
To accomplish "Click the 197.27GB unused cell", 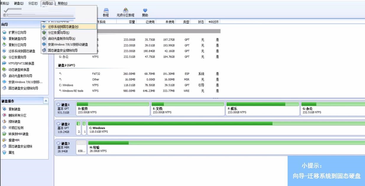I will point(169,40).
